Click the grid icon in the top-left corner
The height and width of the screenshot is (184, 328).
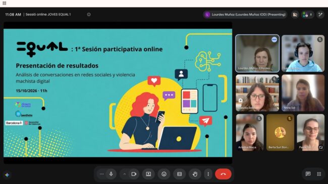coord(5,3)
